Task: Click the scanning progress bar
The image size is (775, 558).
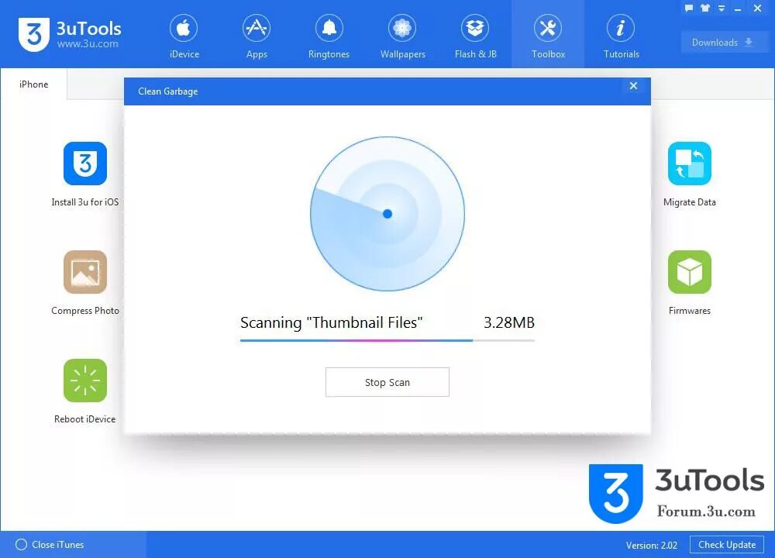Action: (387, 340)
